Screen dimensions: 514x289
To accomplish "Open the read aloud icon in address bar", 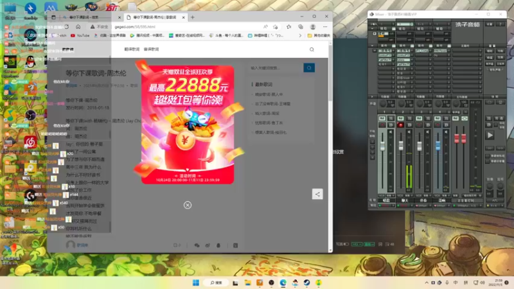I will point(265,26).
